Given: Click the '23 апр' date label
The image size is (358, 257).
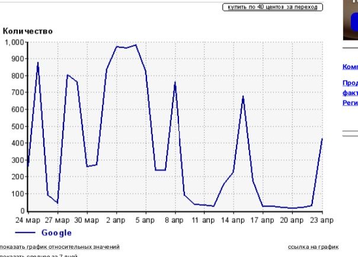Looking at the screenshot, I should (322, 220).
